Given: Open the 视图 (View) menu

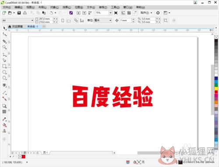Looking at the screenshot, I should point(31,7).
